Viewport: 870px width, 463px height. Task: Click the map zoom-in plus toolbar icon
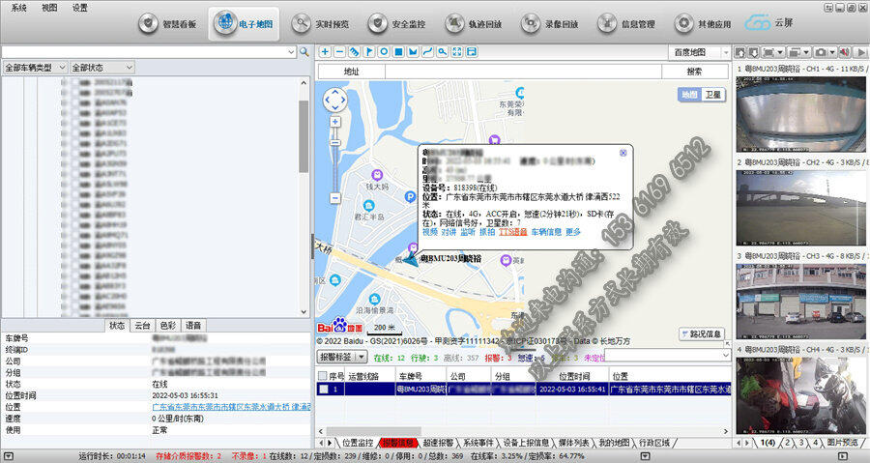click(325, 51)
